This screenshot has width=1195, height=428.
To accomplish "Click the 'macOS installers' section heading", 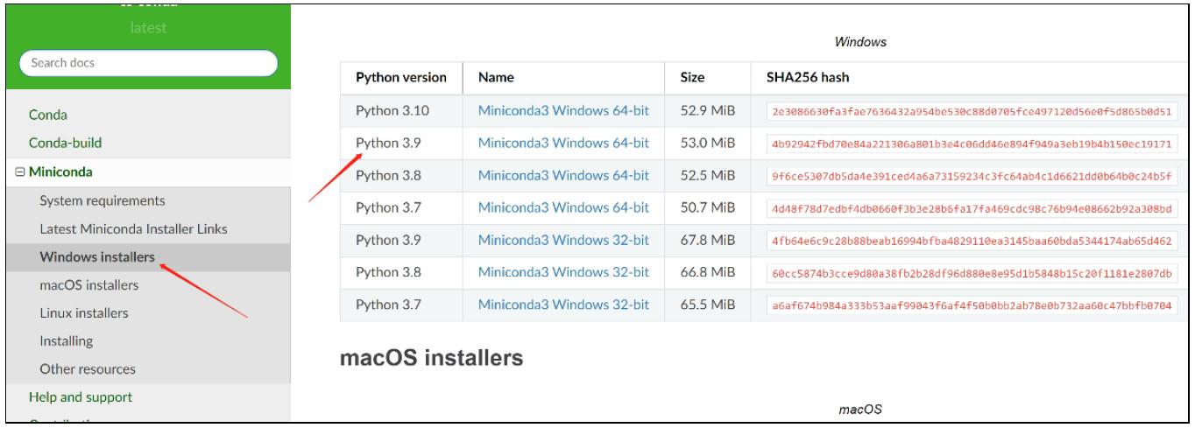I will click(x=431, y=358).
